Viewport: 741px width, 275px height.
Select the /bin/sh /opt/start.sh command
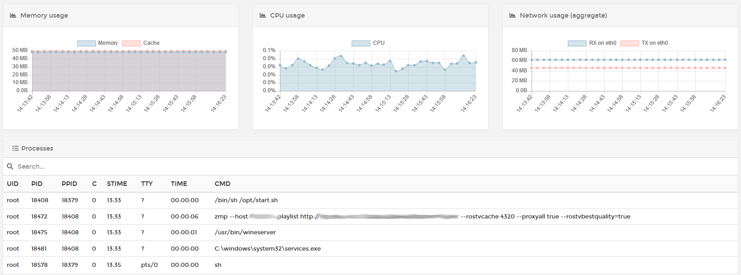tap(246, 200)
